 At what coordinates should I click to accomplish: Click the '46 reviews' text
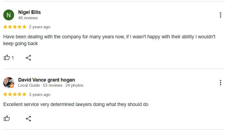pos(28,18)
